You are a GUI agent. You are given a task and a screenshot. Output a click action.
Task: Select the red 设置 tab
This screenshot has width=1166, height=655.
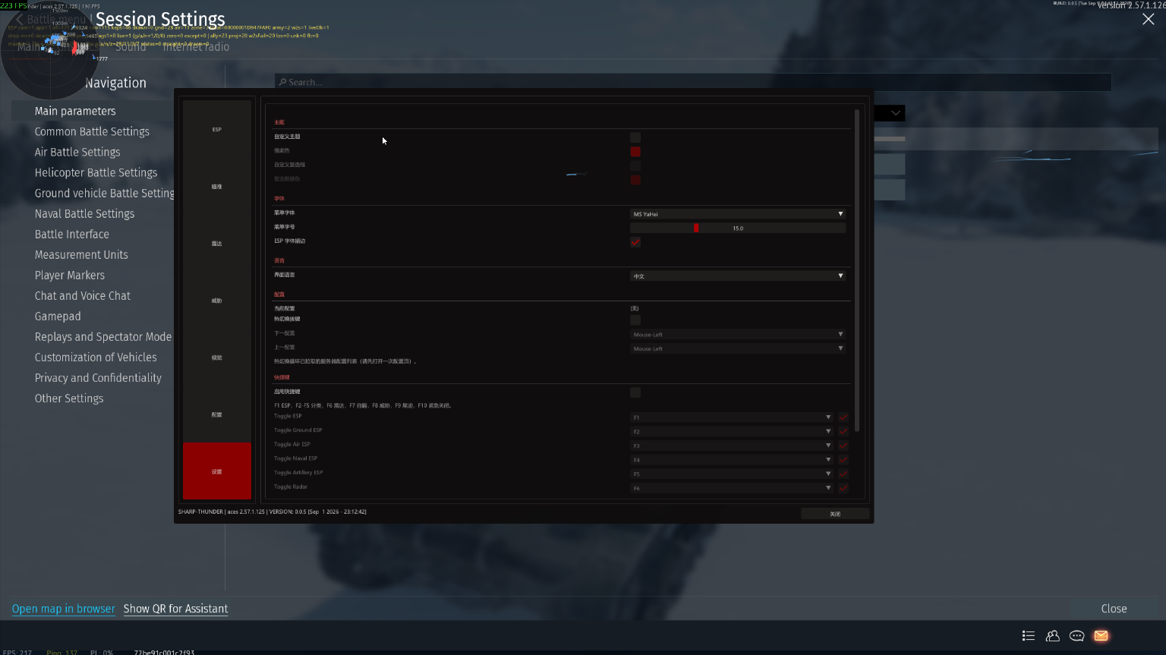[217, 471]
